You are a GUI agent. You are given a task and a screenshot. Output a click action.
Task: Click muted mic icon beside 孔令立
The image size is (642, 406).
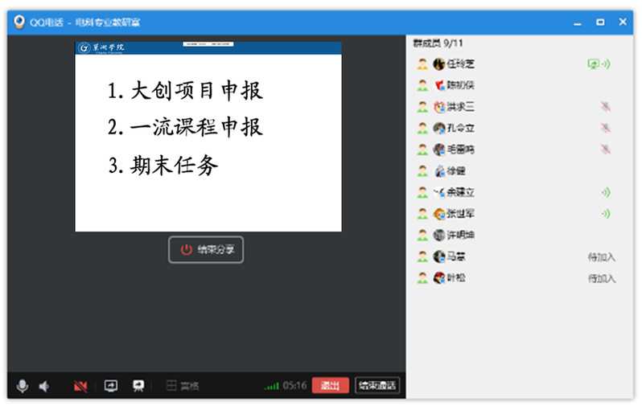point(605,128)
